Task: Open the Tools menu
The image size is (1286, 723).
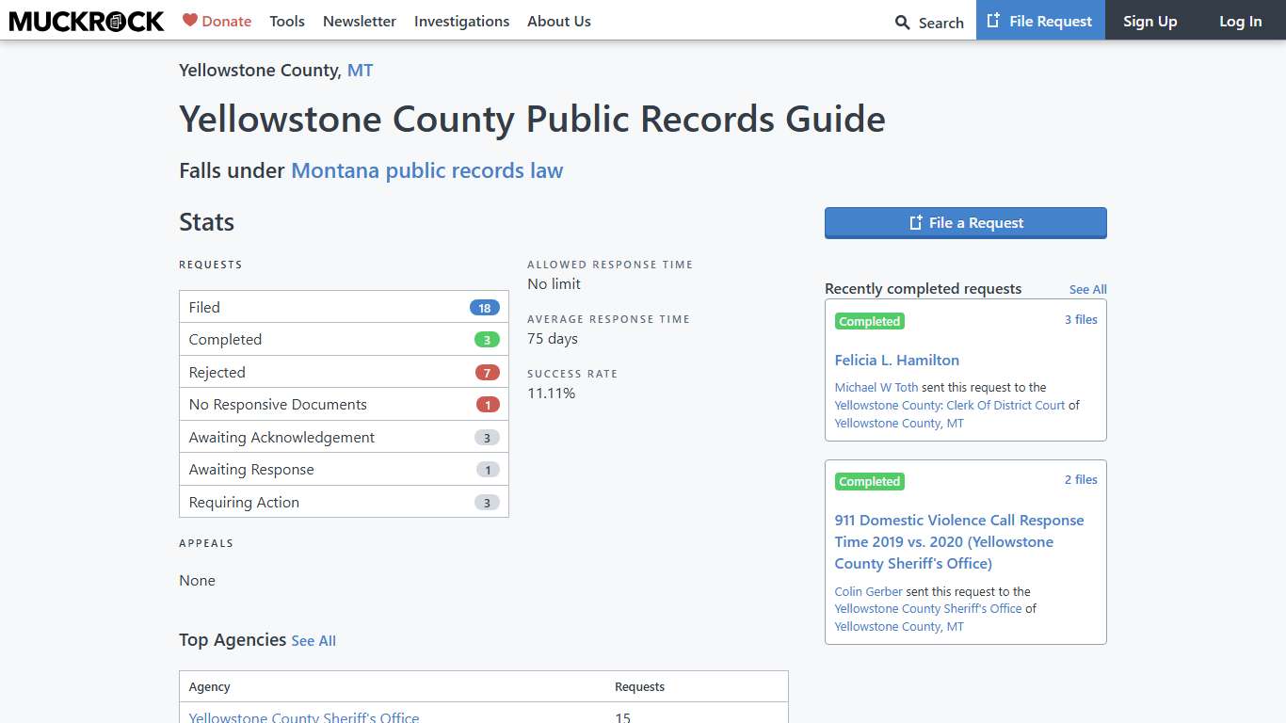Action: pyautogui.click(x=286, y=21)
